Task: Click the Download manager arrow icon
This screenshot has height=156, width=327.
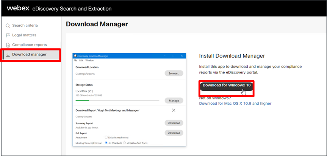Action: [8, 55]
